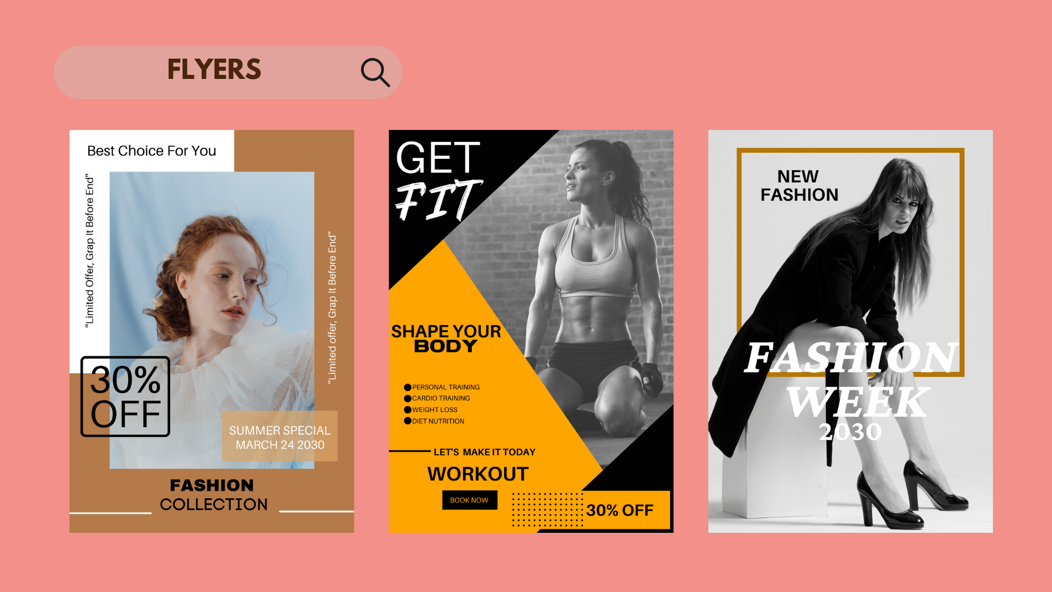Click the LET'S MAKE IT TODAY text
The width and height of the screenshot is (1052, 592).
coord(484,452)
